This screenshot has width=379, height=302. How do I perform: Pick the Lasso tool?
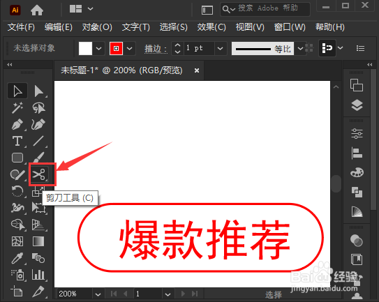pos(38,107)
